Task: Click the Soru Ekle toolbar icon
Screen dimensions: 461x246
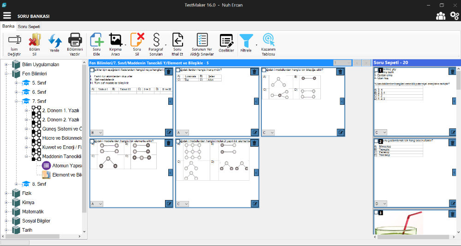Action: [x=96, y=40]
